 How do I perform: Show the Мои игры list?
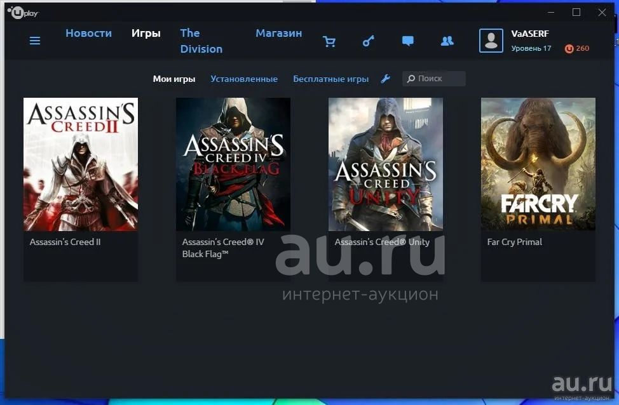pyautogui.click(x=174, y=79)
